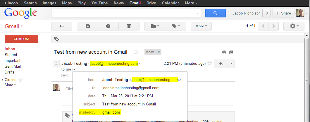Screen dimensions: 310x122
Task: Archive the message with the archive icon
Action: (87, 26)
